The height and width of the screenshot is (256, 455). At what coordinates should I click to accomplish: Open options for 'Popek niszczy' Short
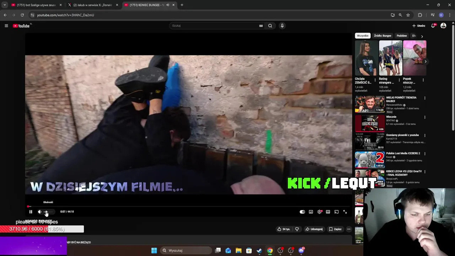point(423,80)
